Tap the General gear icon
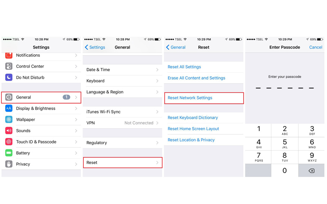Screen dimensions: 327x204 [x=9, y=97]
